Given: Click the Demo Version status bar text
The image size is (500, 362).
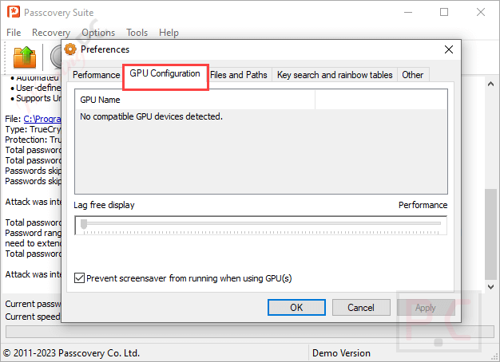Looking at the screenshot, I should click(341, 353).
